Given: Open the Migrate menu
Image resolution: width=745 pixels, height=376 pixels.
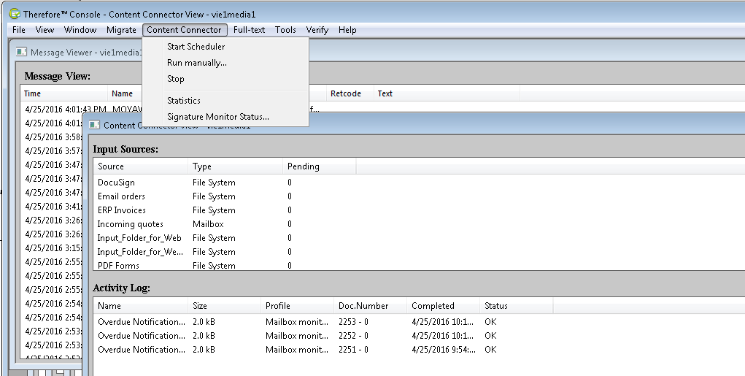Looking at the screenshot, I should pos(121,29).
